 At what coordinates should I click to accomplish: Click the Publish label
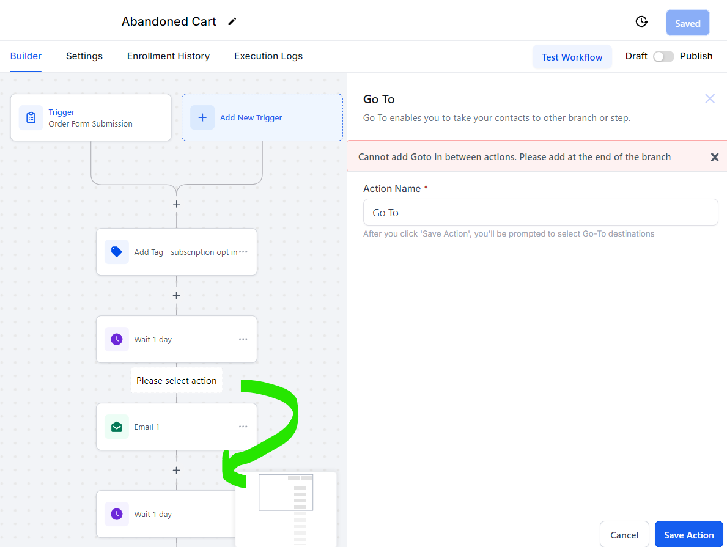[696, 56]
